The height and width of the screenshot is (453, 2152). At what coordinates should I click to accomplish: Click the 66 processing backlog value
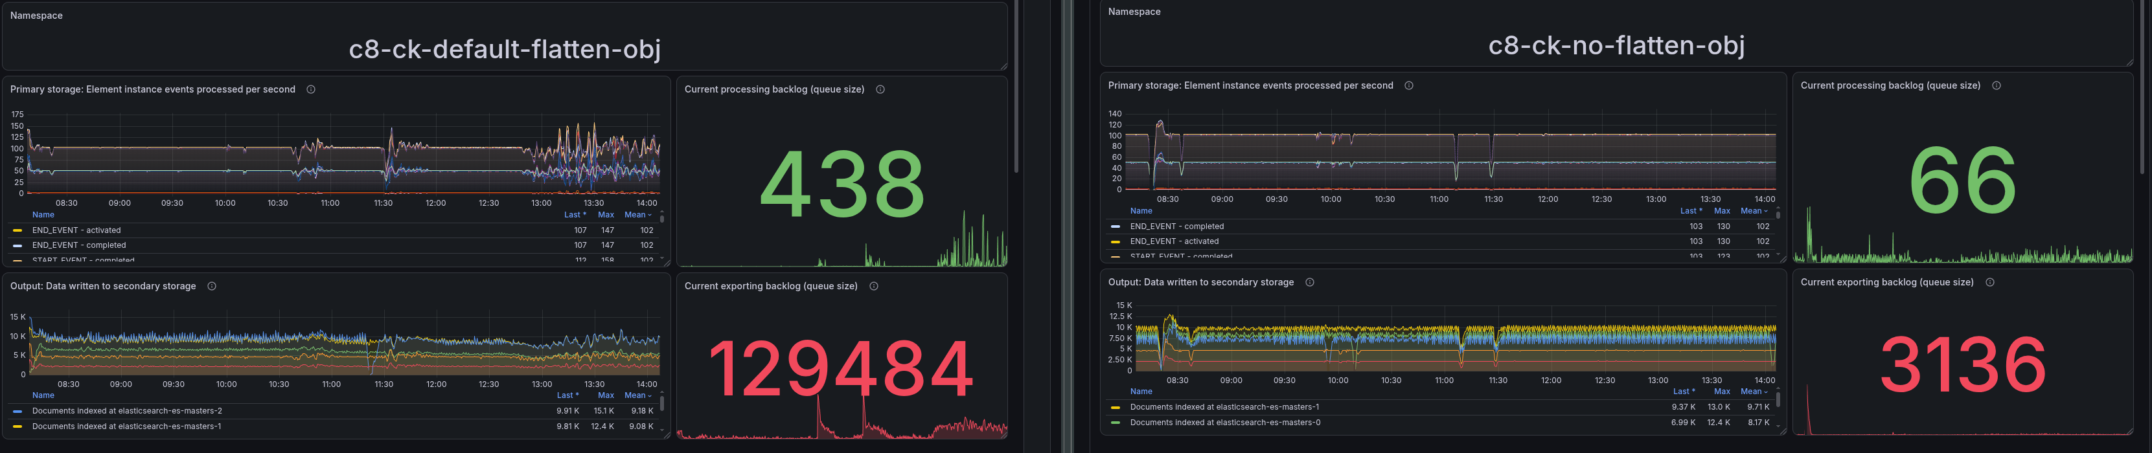[x=1962, y=181]
